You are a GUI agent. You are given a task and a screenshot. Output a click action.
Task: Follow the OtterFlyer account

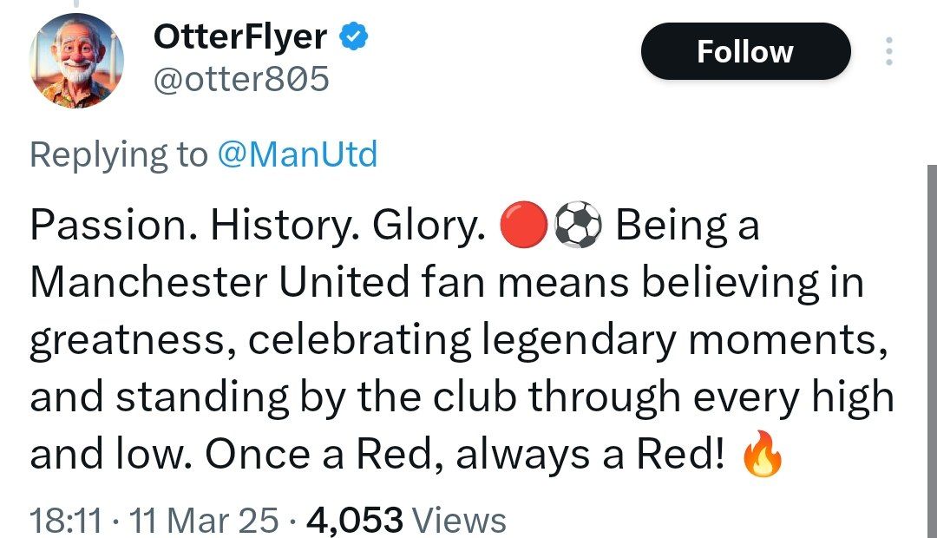745,51
